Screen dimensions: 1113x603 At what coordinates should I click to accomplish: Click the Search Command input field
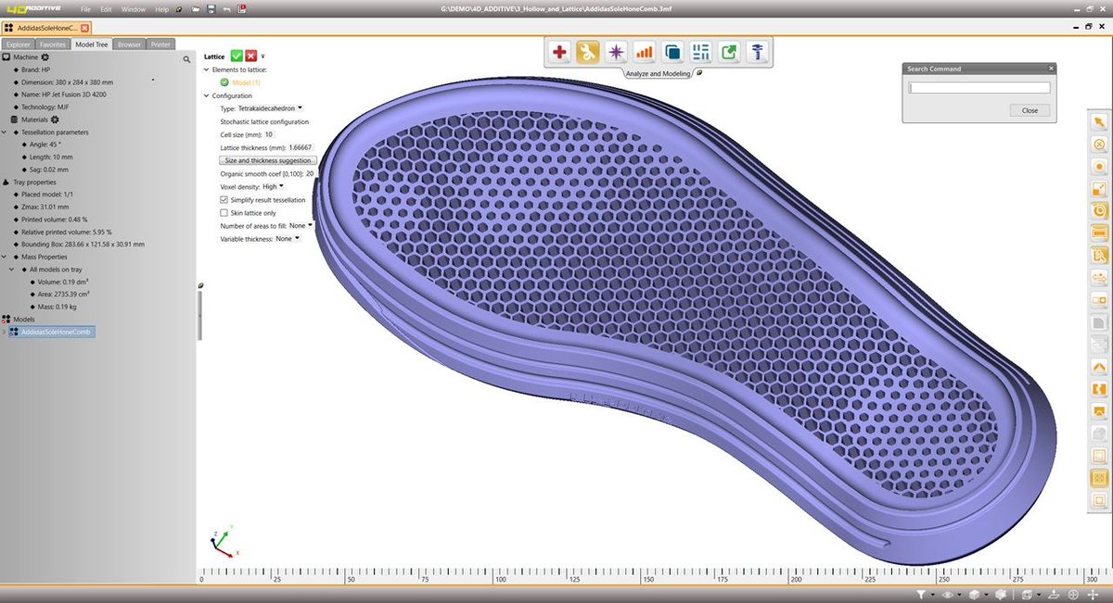point(978,87)
